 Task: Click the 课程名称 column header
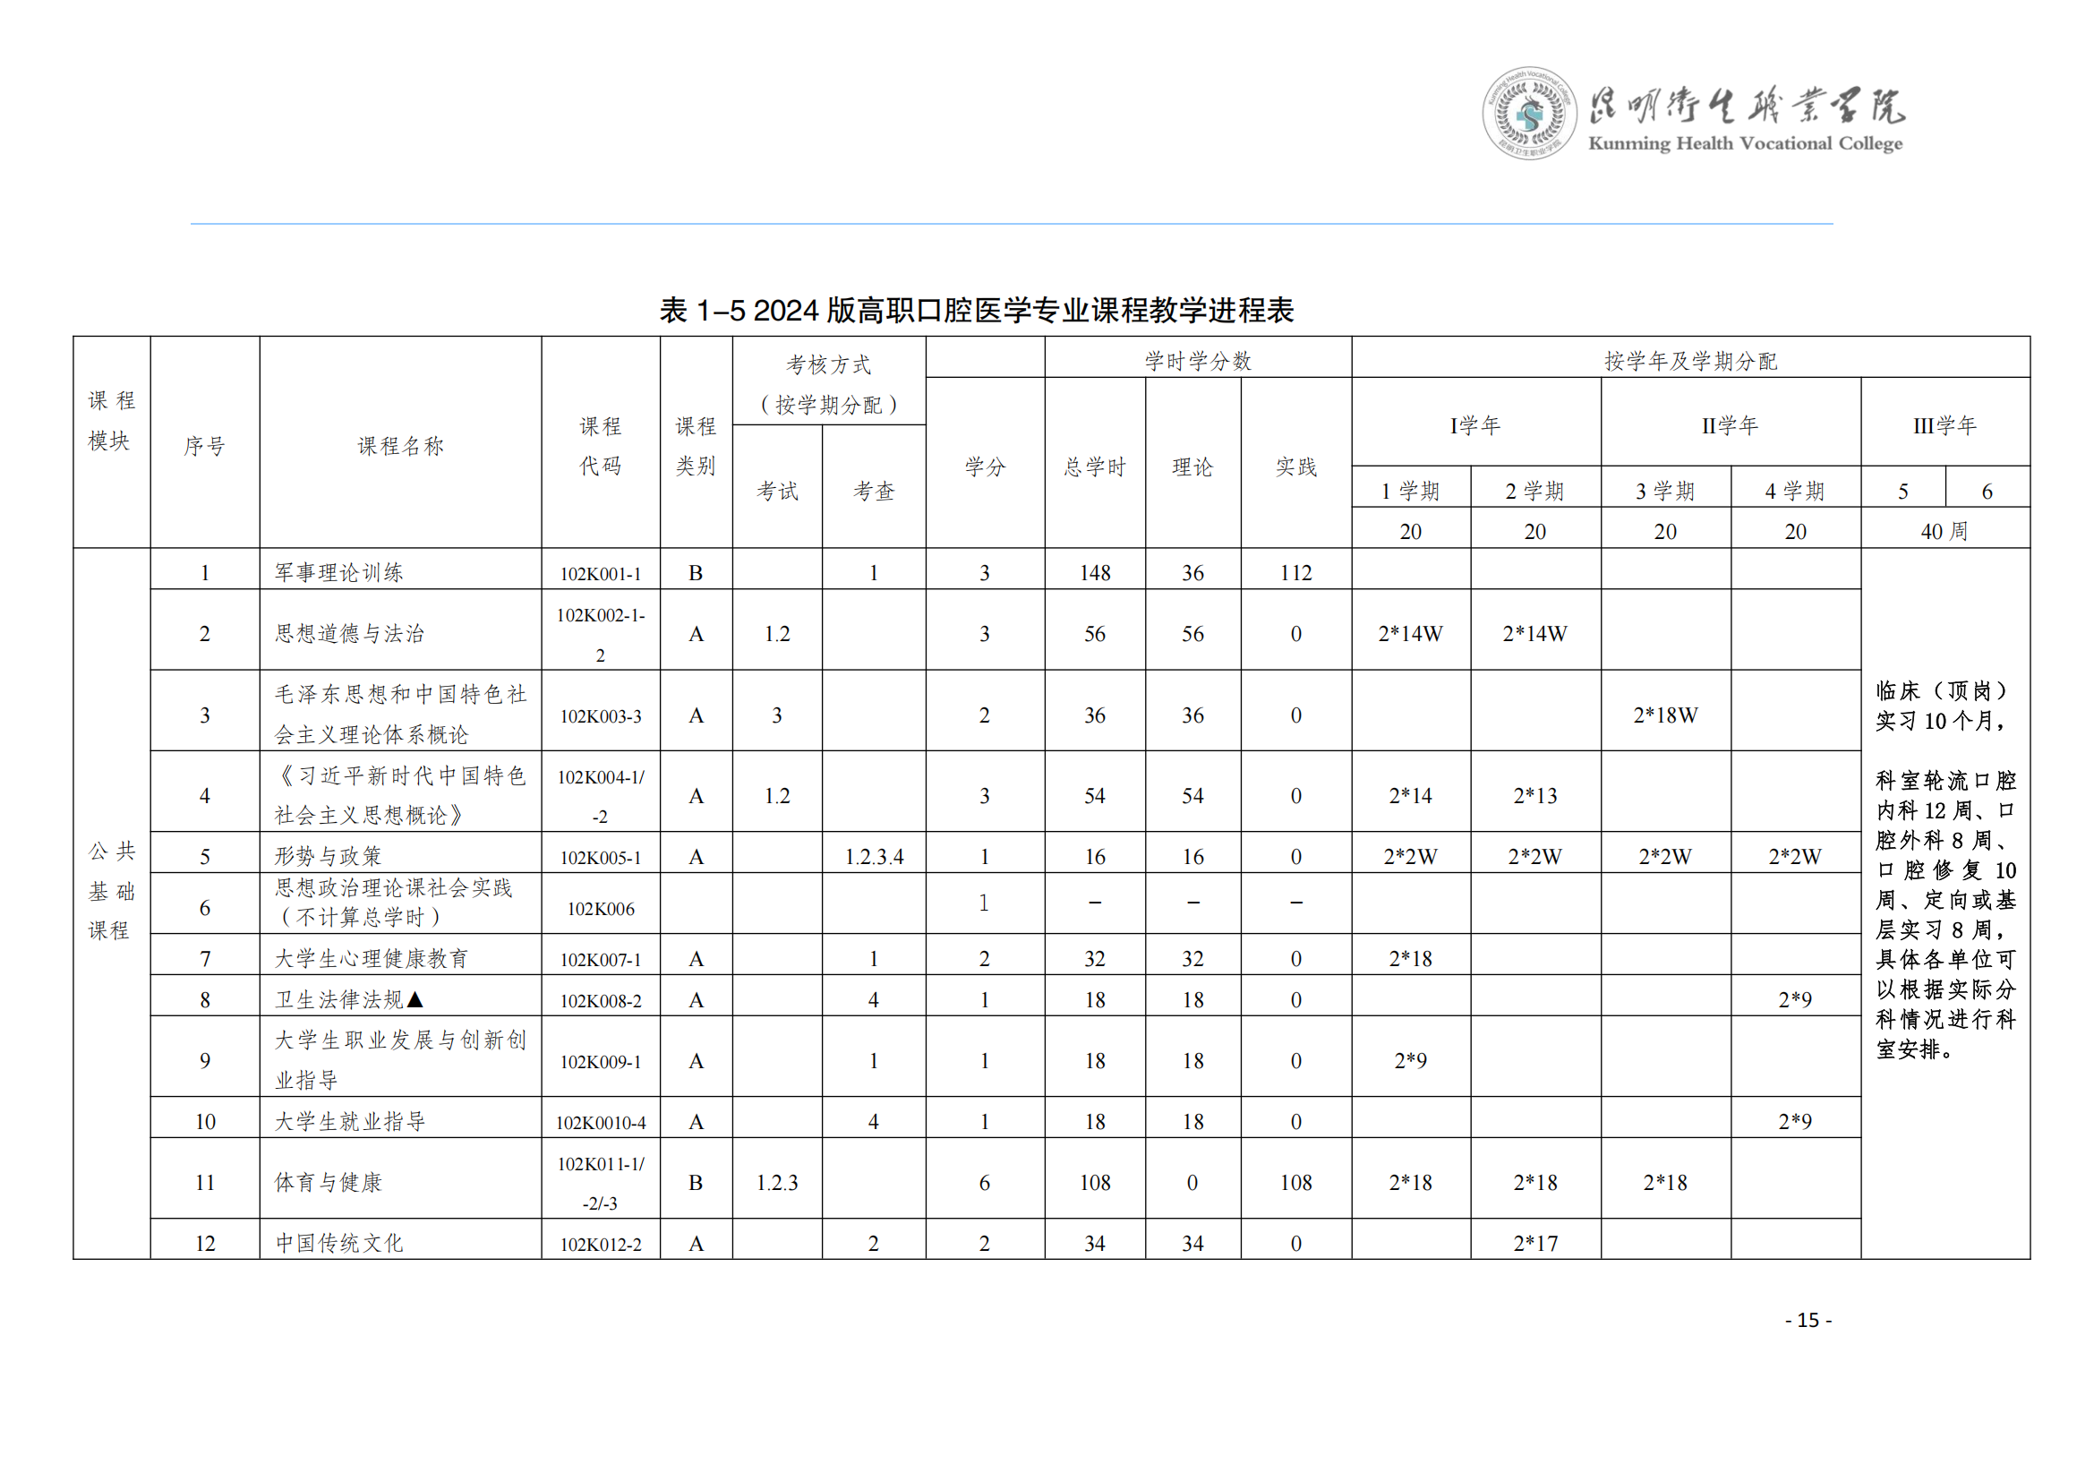400,446
